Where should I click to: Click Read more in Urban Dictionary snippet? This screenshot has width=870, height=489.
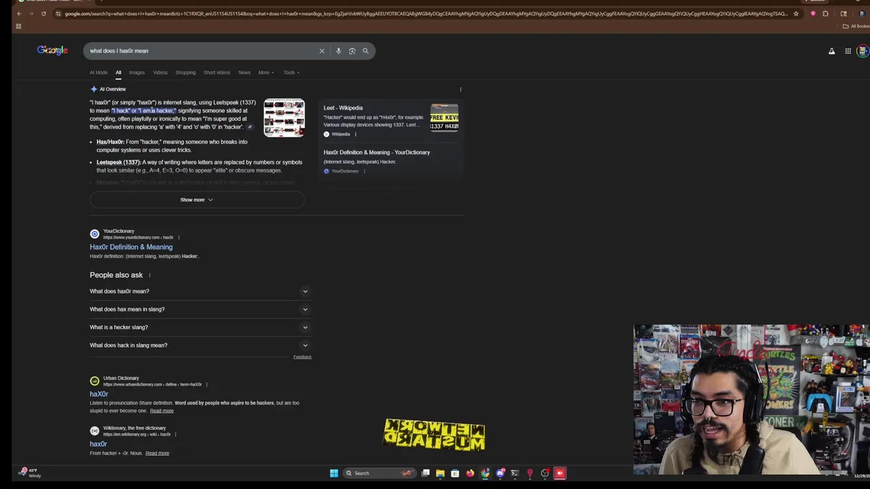tap(162, 411)
